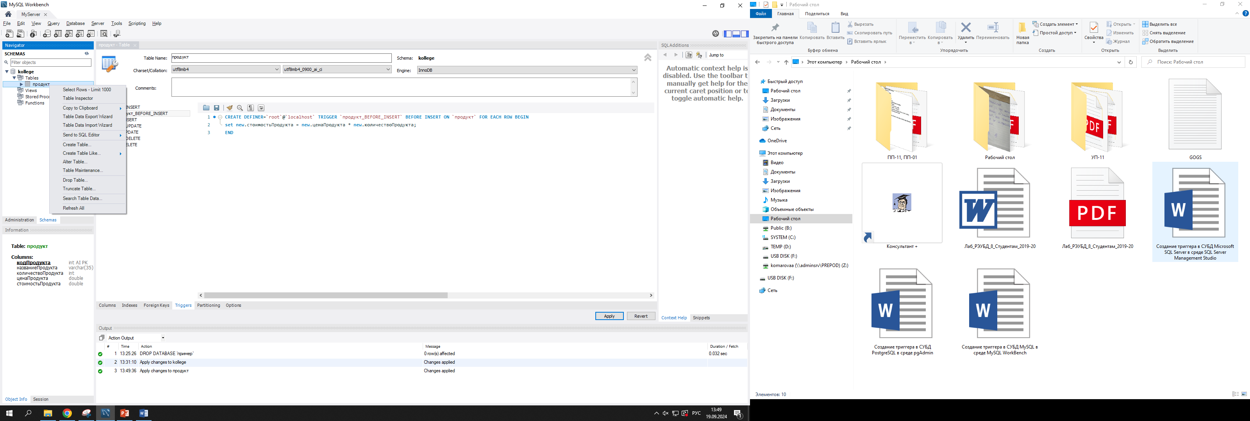Beautify SQL broom icon
Viewport: 1250px width, 421px height.
tap(230, 108)
